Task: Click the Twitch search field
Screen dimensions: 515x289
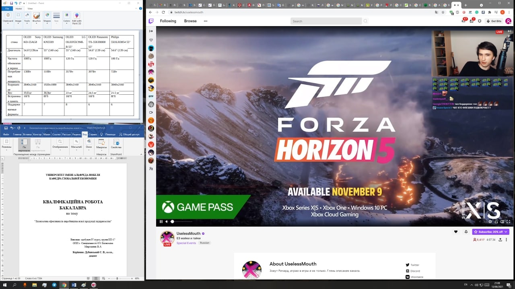Action: pyautogui.click(x=326, y=21)
